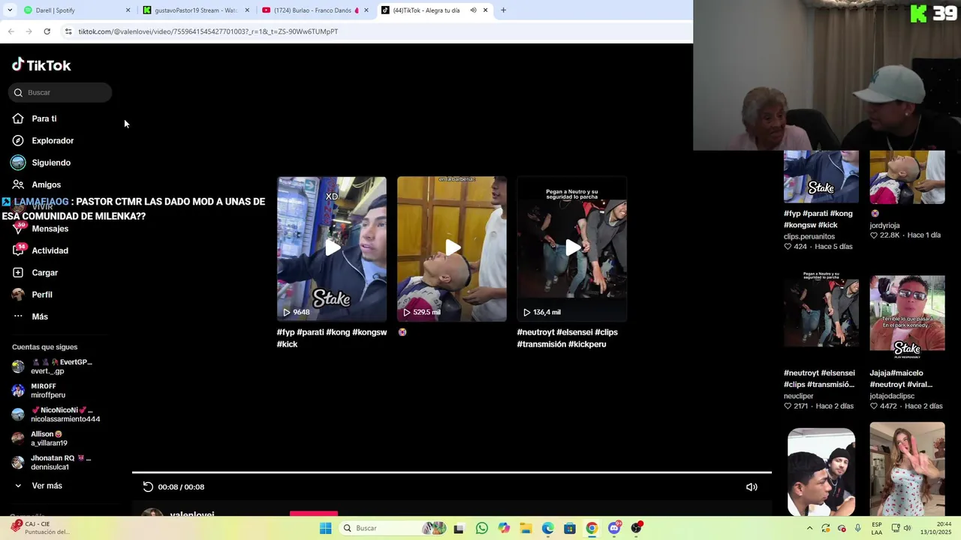Play the barbershop video with 529.5 mil views
961x540 pixels.
(x=452, y=248)
